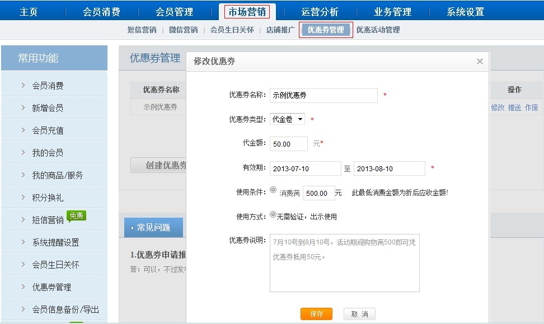The height and width of the screenshot is (324, 544).
Task: Click the 优惠券说明 text area
Action: pyautogui.click(x=344, y=263)
